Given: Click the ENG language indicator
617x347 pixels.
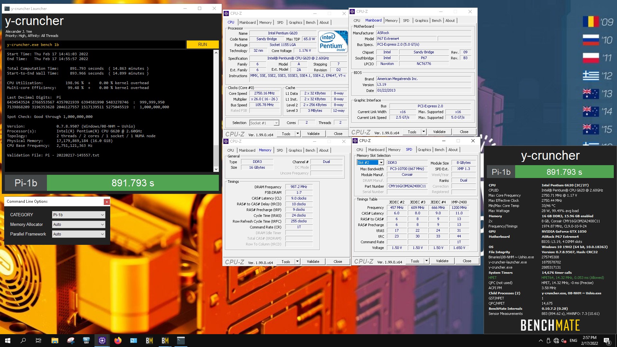Looking at the screenshot, I should click(573, 341).
